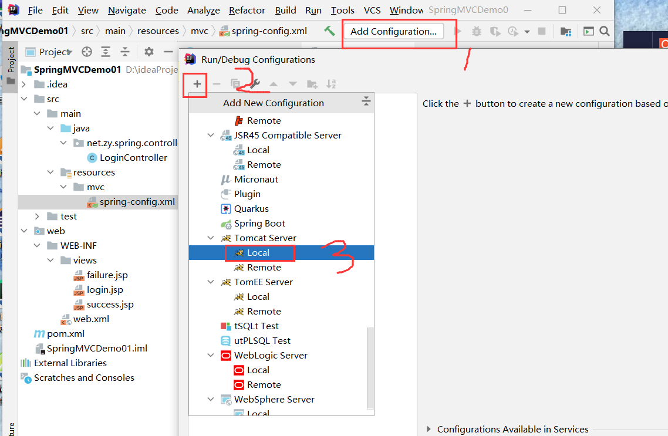Click the Expand All icon in Project panel

(x=106, y=52)
